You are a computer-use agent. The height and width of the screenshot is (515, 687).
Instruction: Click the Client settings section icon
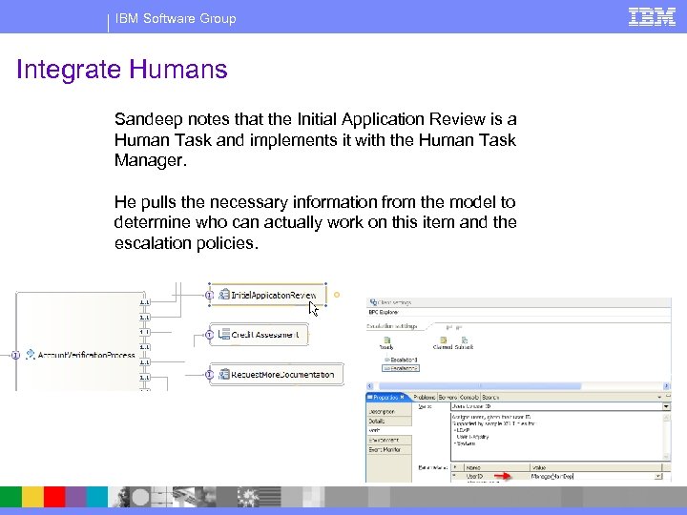[x=373, y=302]
